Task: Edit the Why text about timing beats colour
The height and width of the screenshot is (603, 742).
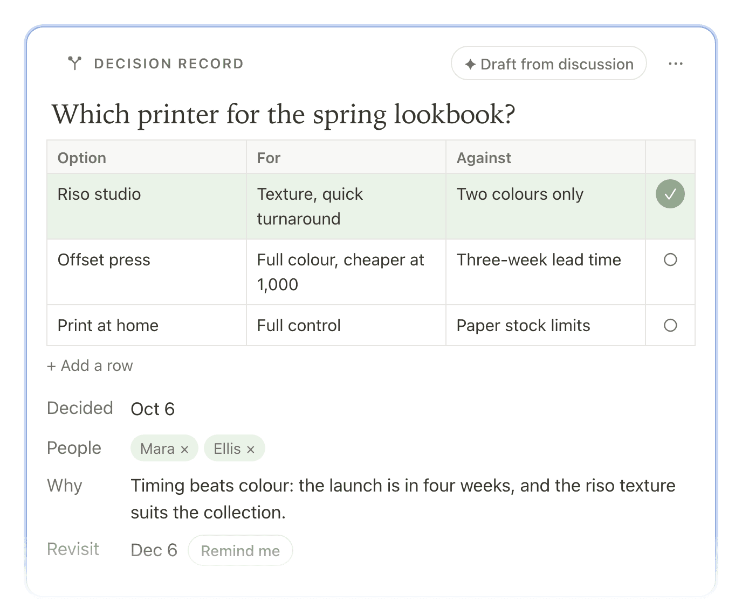Action: tap(403, 499)
